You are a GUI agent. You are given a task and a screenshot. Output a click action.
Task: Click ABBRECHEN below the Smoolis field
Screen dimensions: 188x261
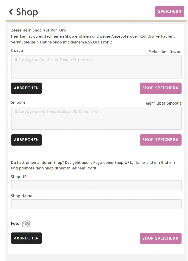coord(26,140)
